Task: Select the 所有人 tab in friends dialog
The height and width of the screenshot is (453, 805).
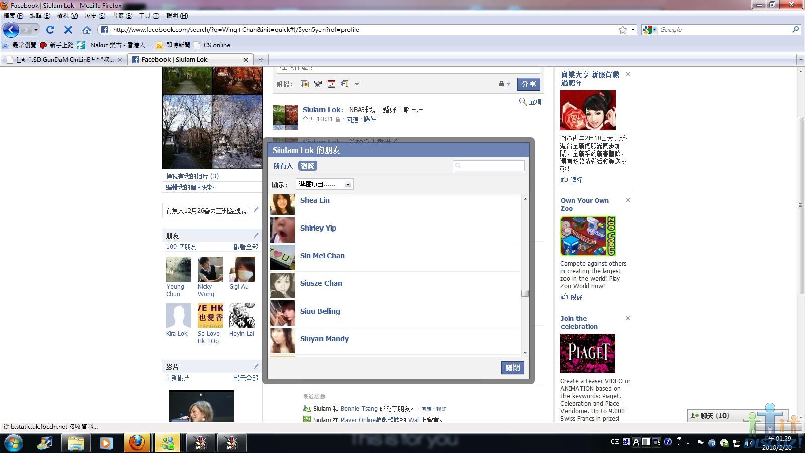Action: click(x=283, y=166)
